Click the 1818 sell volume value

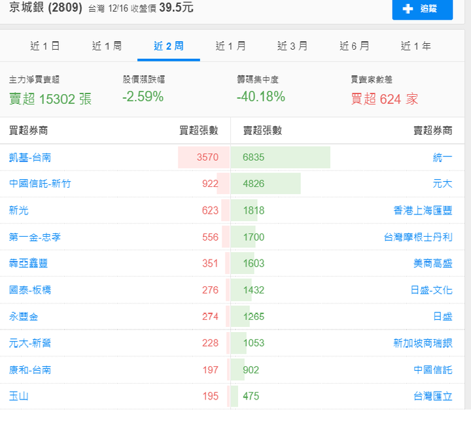[254, 210]
